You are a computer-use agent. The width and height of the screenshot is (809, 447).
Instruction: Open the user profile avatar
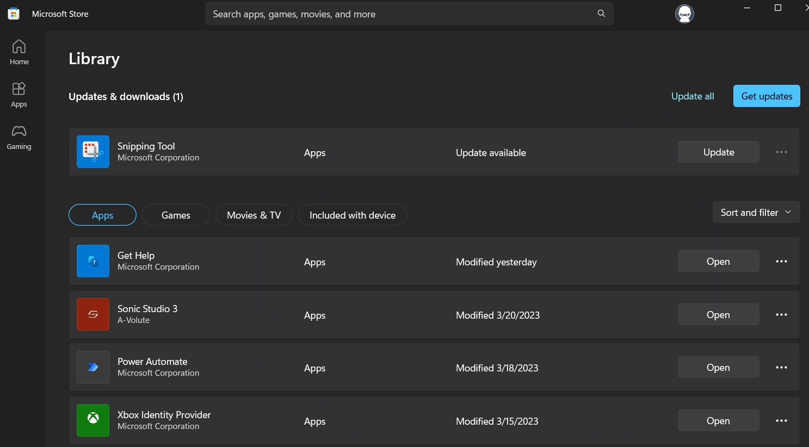684,14
